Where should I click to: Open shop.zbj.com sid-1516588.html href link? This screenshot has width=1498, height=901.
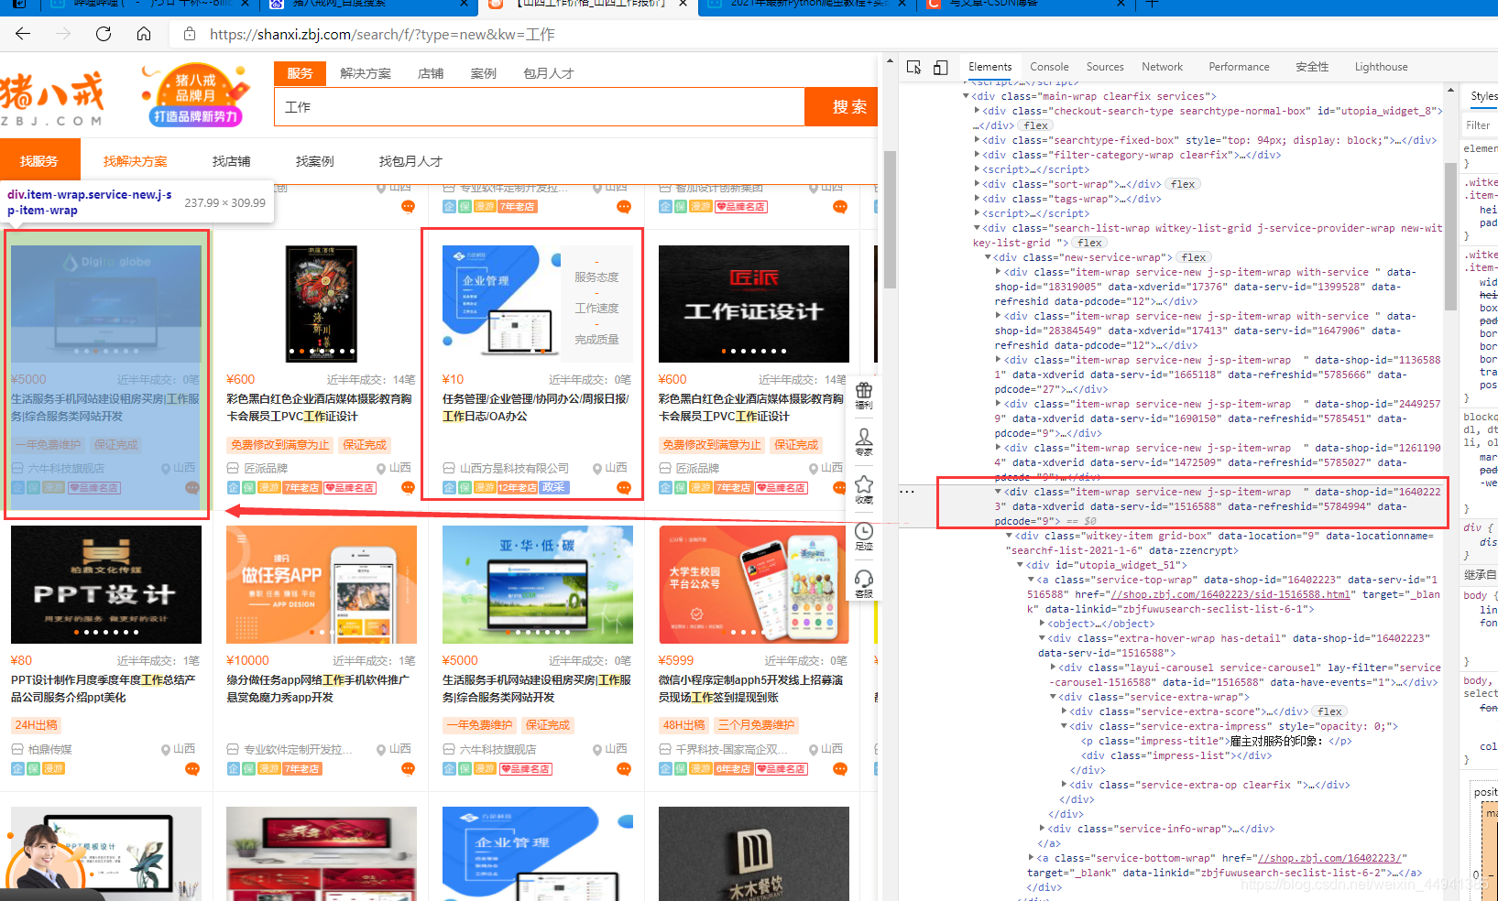(1230, 594)
